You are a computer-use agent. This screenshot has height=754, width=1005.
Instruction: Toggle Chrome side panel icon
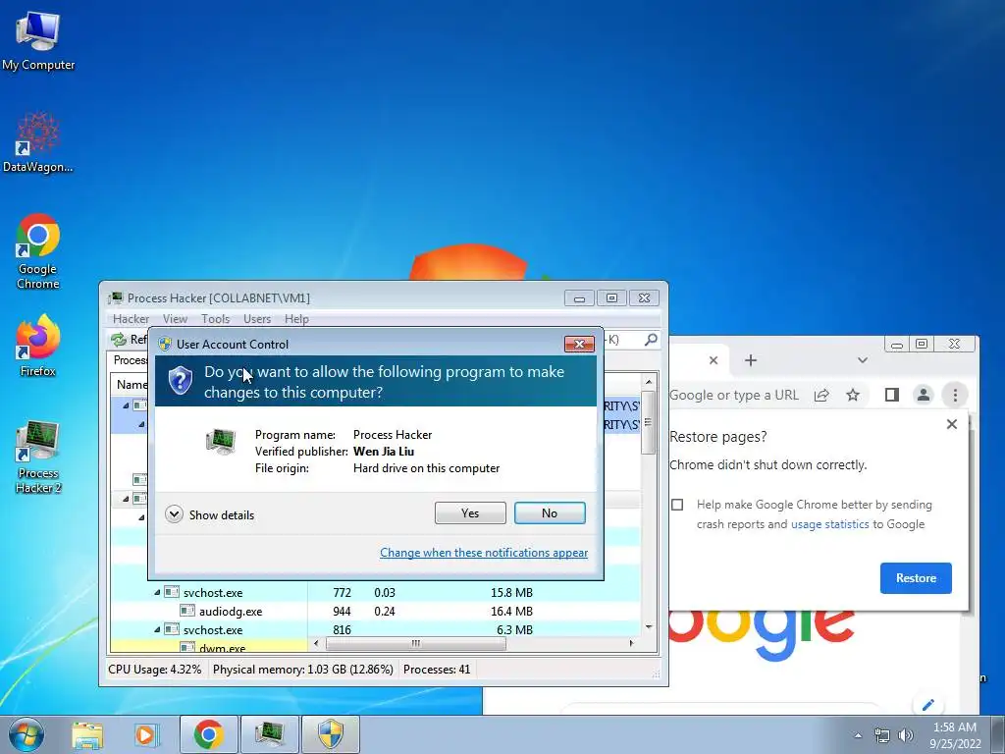pos(891,395)
